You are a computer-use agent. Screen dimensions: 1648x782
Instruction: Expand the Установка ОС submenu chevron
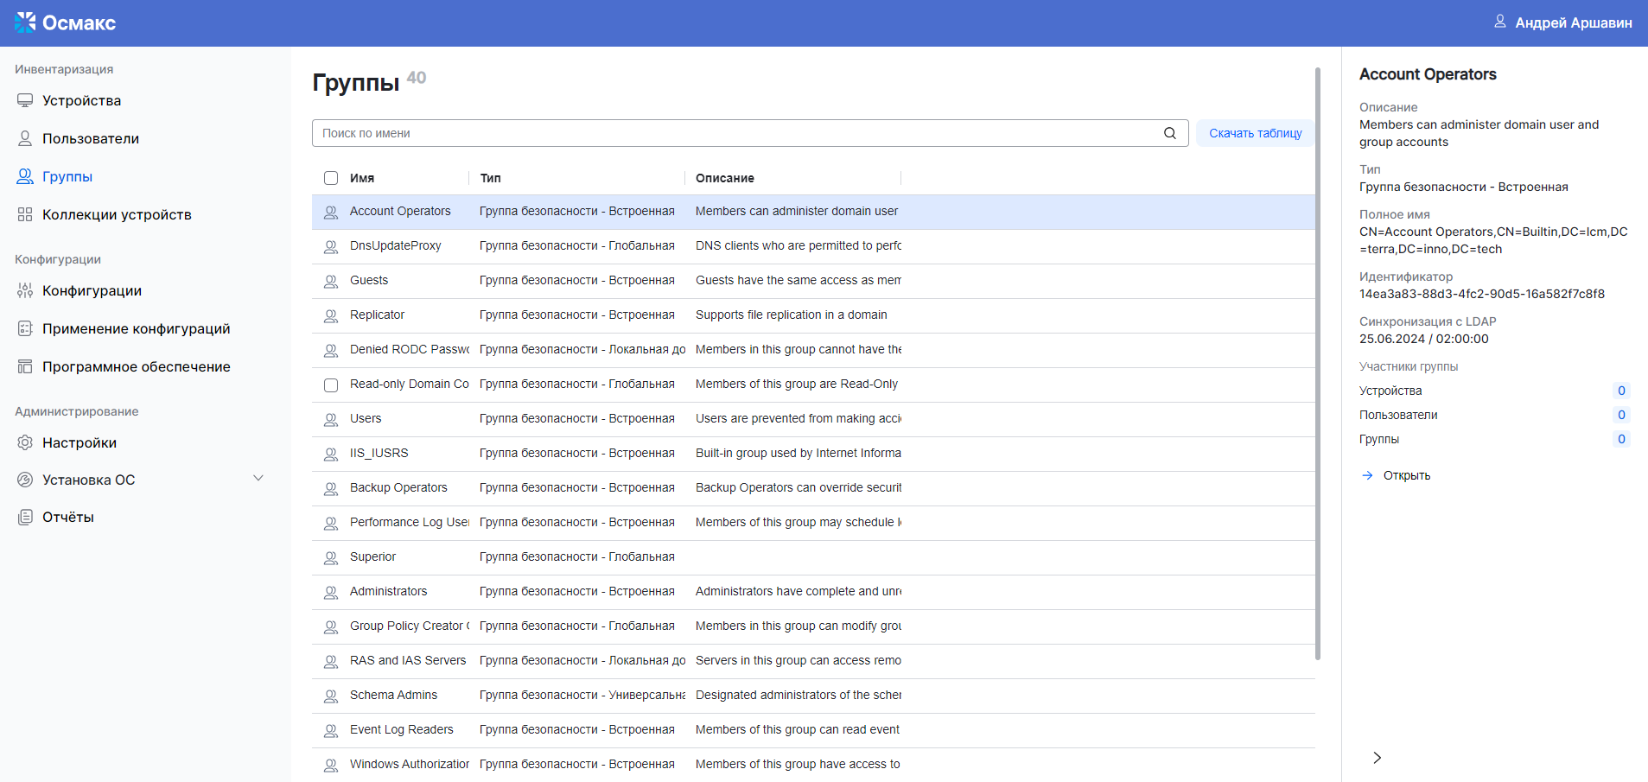click(258, 479)
